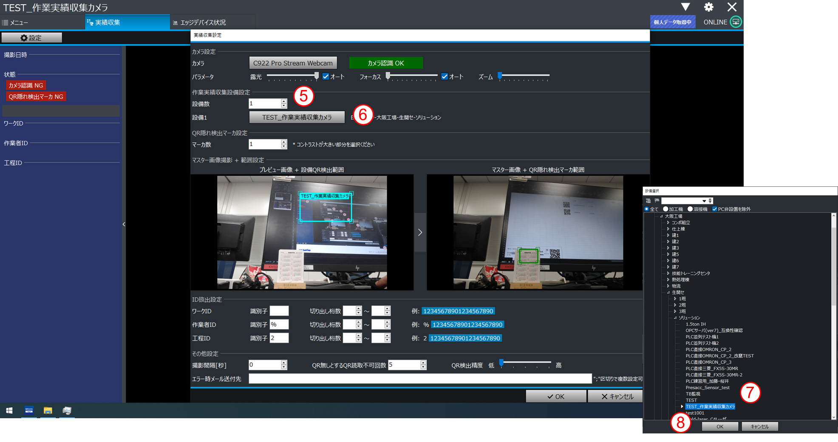
Task: Click the C922 Pro Stream Webcam button
Action: click(x=293, y=63)
